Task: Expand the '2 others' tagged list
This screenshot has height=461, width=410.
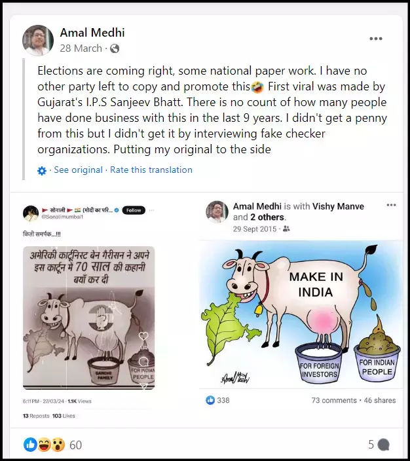Action: pyautogui.click(x=267, y=217)
